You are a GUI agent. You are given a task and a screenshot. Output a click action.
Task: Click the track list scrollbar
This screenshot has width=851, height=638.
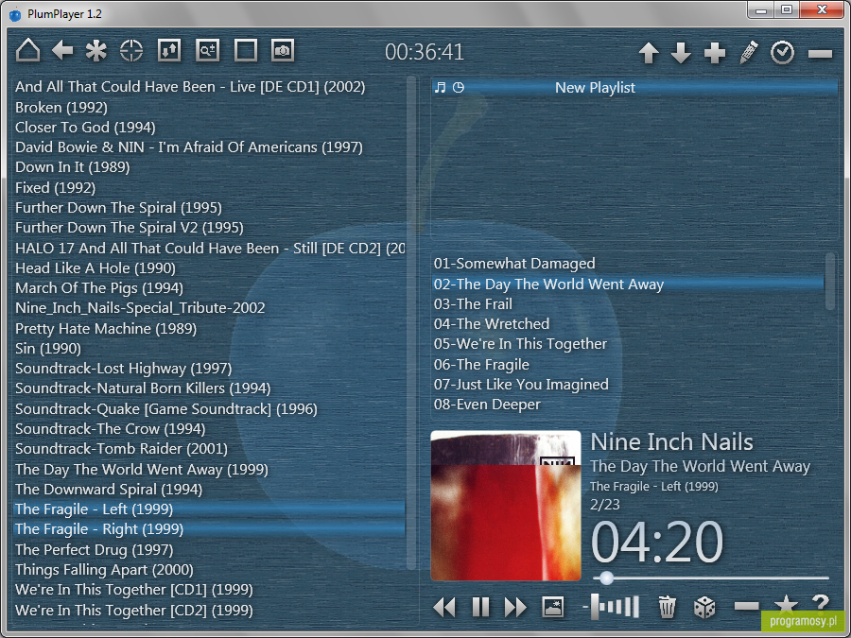(829, 281)
